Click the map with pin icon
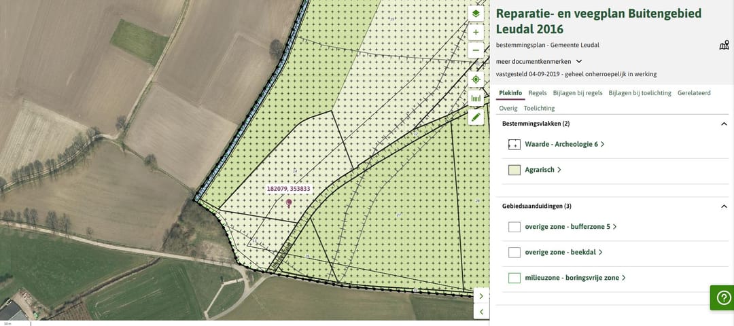Viewport: 734px width, 326px height. pos(724,46)
